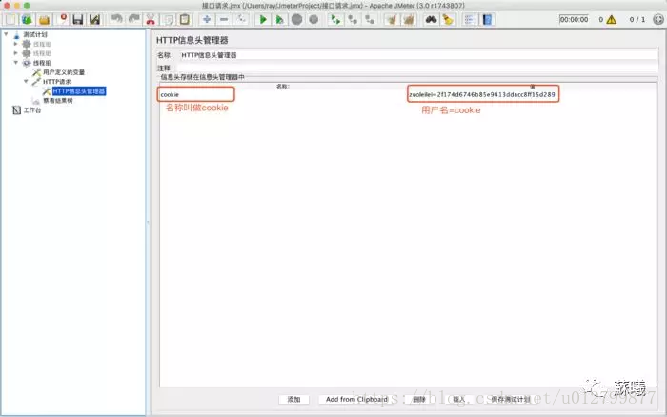Select 测试计划 in the tree

click(35, 34)
